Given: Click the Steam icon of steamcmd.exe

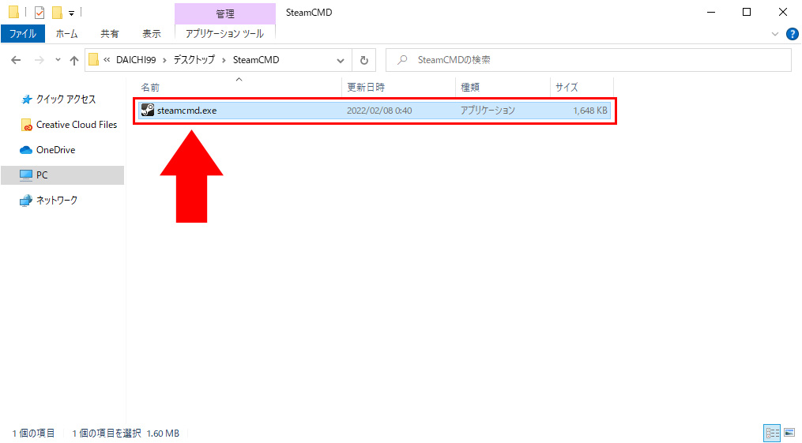Looking at the screenshot, I should 148,110.
